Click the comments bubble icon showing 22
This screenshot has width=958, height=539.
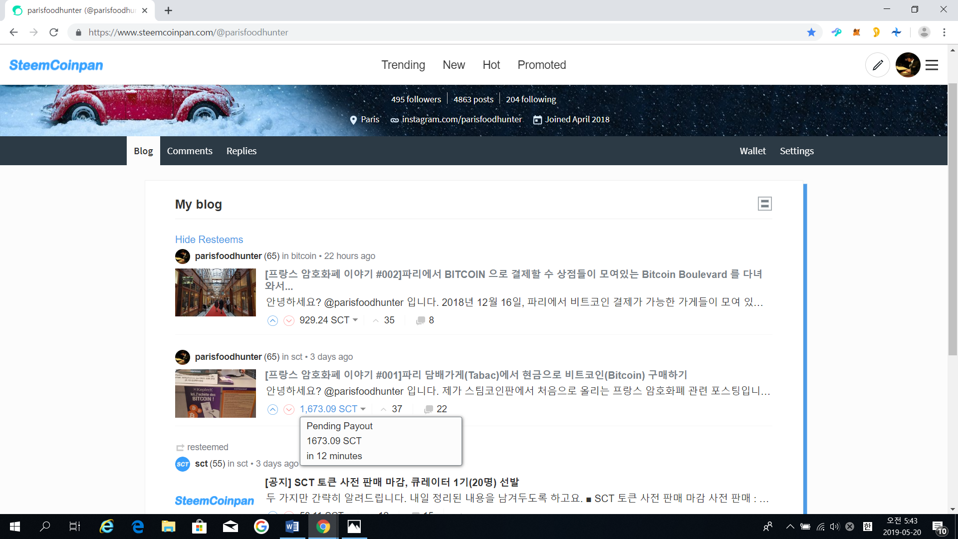[x=428, y=409]
